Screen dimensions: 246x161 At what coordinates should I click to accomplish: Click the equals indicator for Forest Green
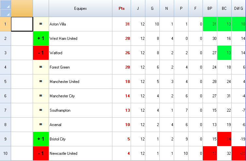click(x=41, y=67)
